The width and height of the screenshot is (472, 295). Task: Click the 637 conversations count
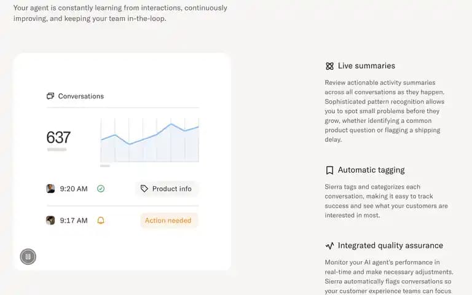(x=58, y=137)
